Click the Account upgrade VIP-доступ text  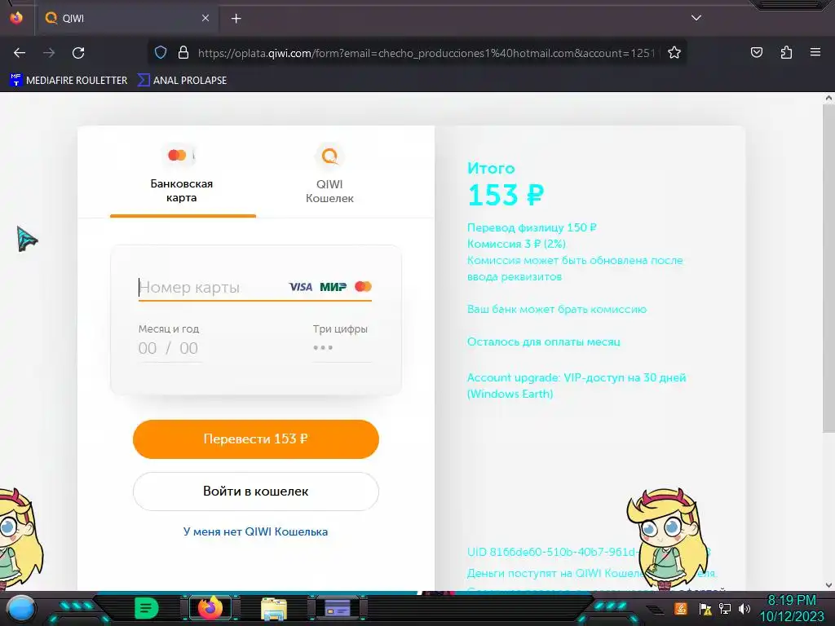click(x=577, y=386)
